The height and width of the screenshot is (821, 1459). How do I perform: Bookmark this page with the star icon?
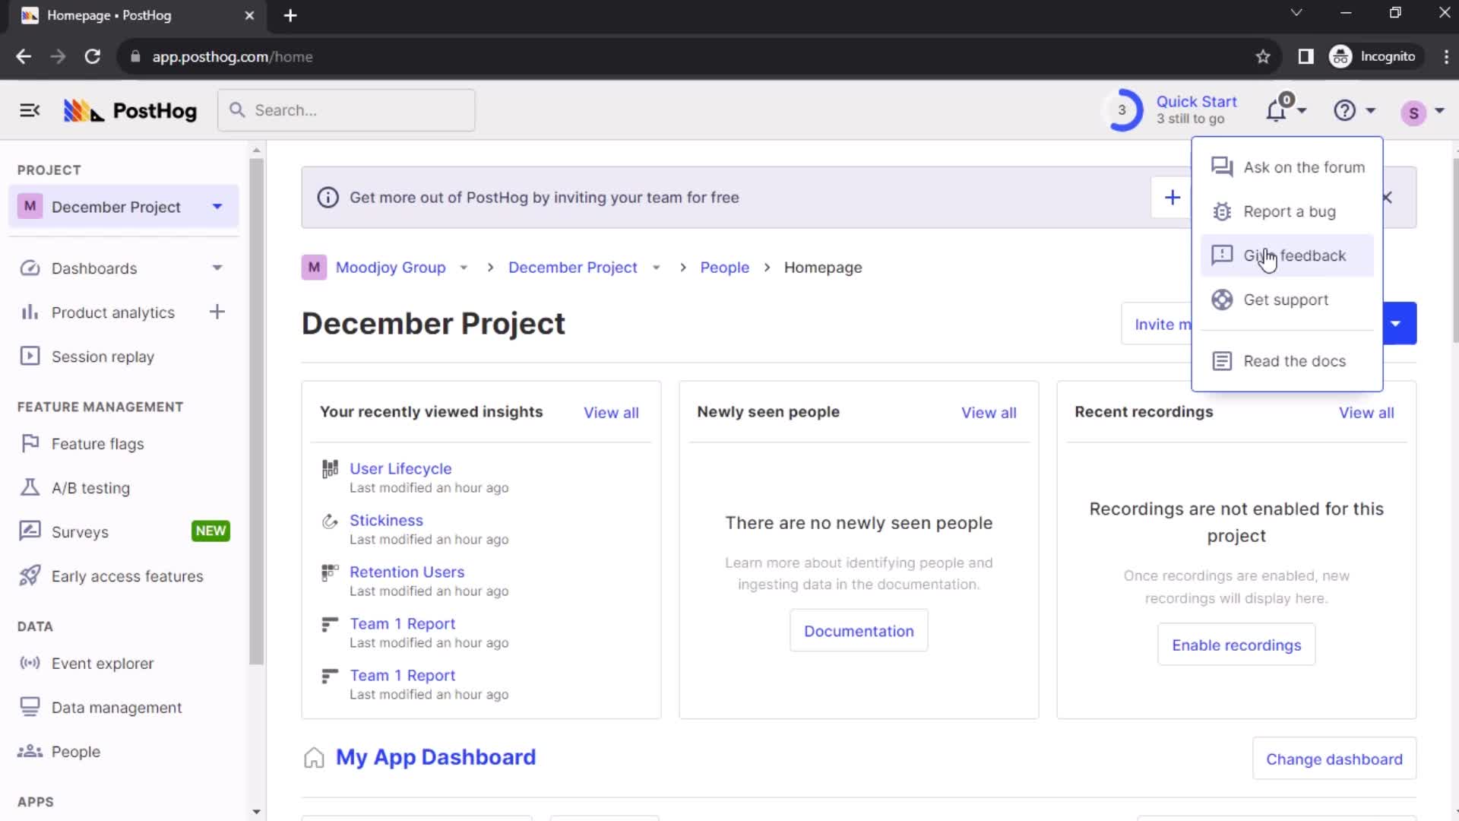point(1263,57)
